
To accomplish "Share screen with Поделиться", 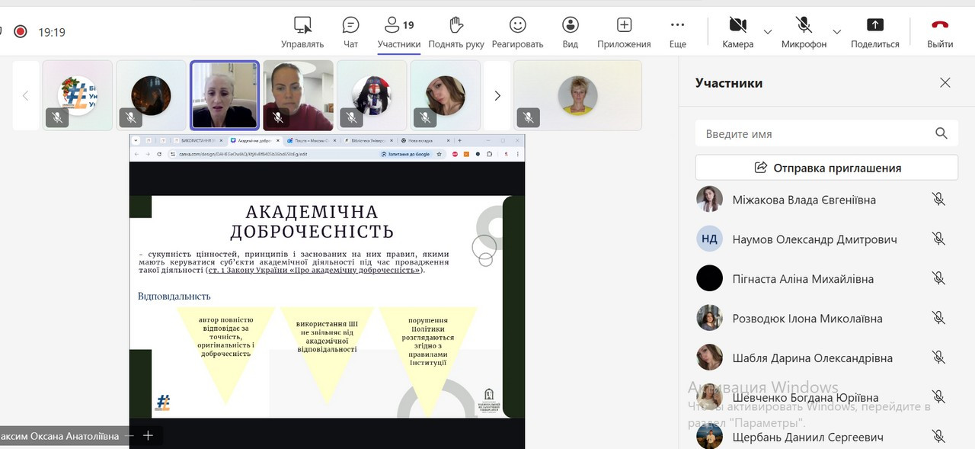I will [x=875, y=32].
